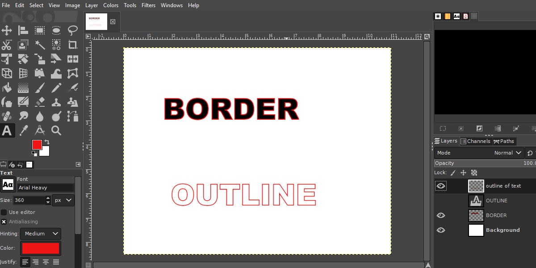The image size is (536, 268).
Task: Open the layer Mode Normal dropdown
Action: coord(479,153)
